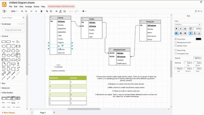Expand the Misc shapes section
204x115 pixels.
[x=4, y=83]
